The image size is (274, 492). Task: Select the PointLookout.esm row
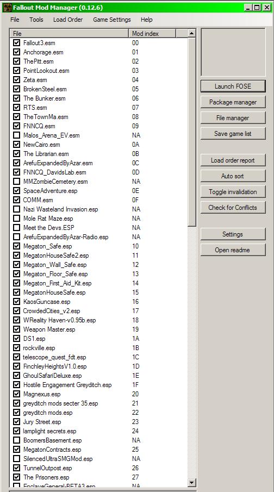coord(46,71)
